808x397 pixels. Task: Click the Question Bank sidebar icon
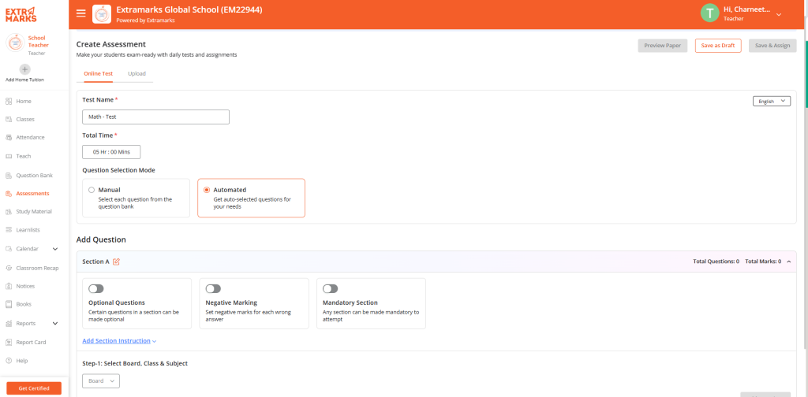[x=9, y=176]
